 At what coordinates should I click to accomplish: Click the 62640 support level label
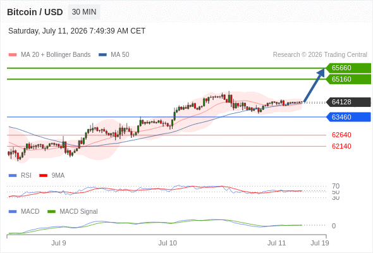341,135
